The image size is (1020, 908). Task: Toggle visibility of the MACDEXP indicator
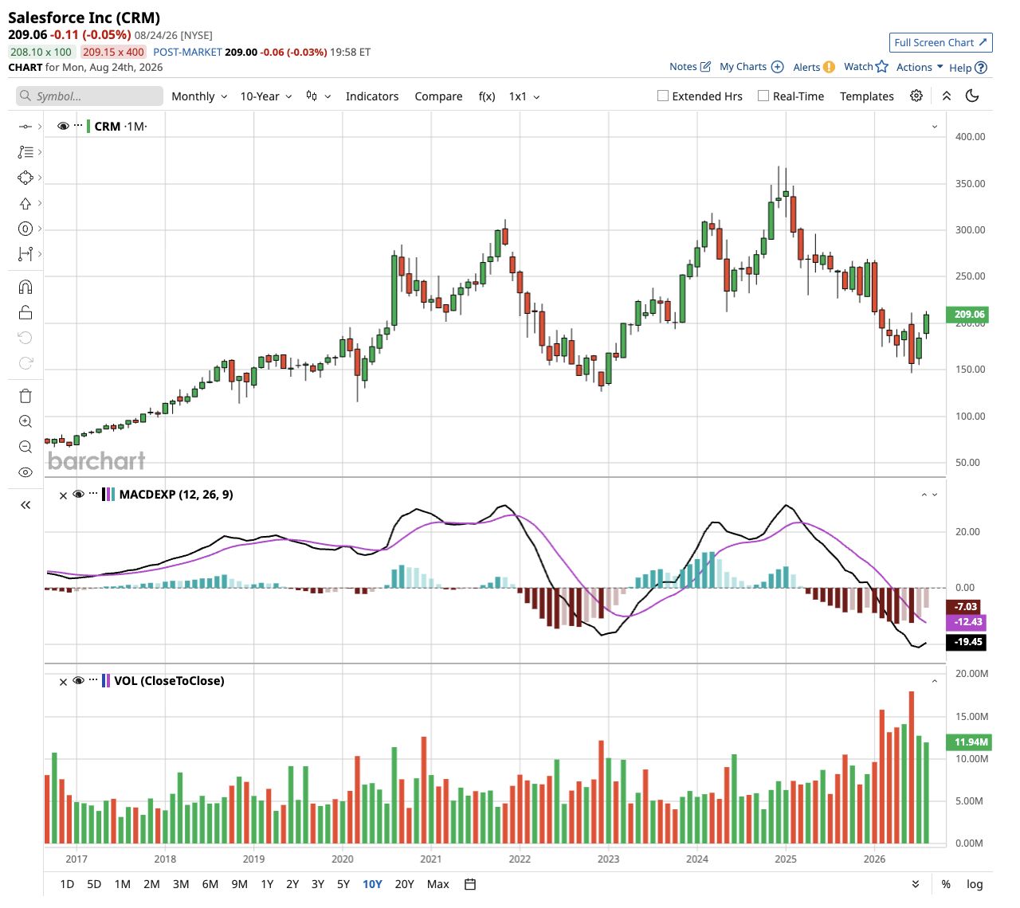click(78, 494)
